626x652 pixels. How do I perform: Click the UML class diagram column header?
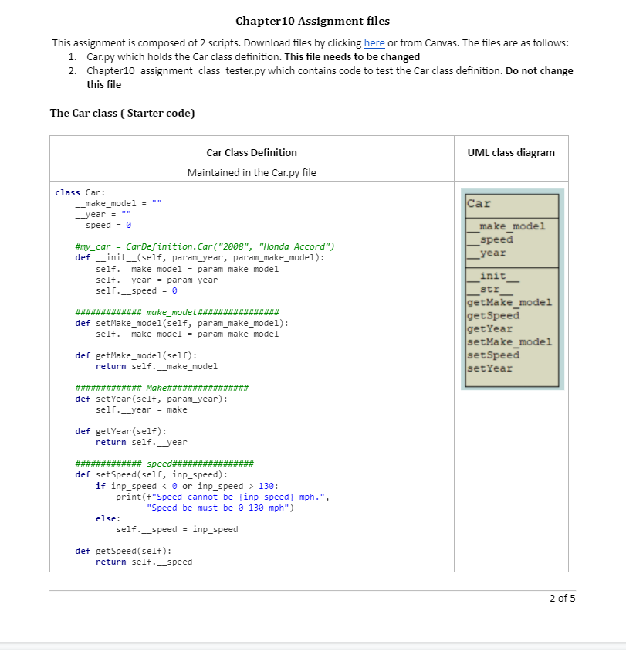tap(511, 152)
